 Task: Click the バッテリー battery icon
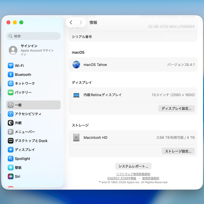(x=11, y=92)
